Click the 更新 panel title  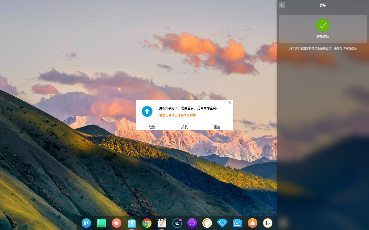(323, 5)
